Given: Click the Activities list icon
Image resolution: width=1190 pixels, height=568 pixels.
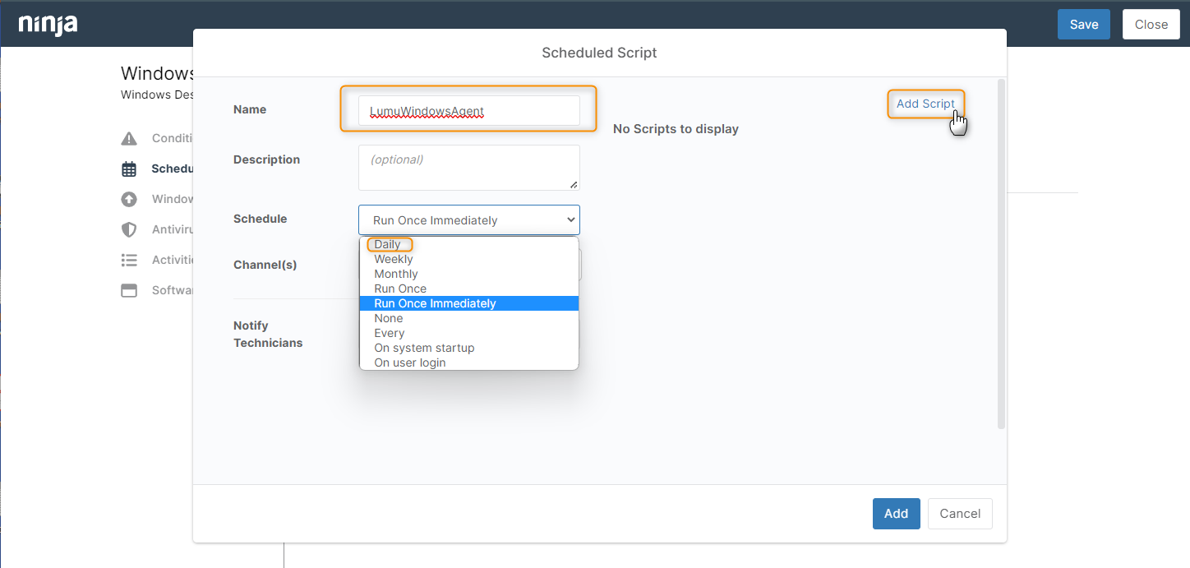Looking at the screenshot, I should coord(129,260).
